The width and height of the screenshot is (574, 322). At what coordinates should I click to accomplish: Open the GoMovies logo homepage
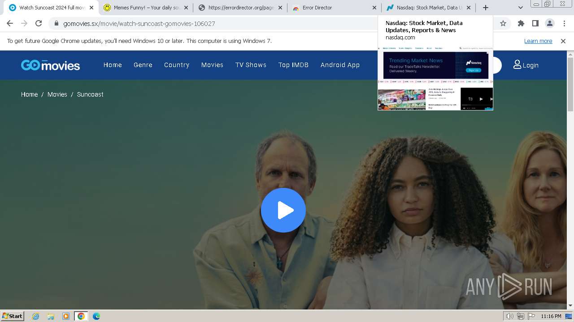point(50,65)
